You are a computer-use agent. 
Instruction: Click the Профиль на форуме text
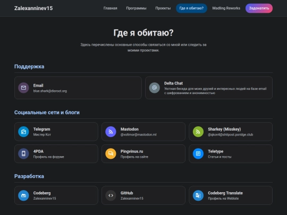[x=49, y=157]
